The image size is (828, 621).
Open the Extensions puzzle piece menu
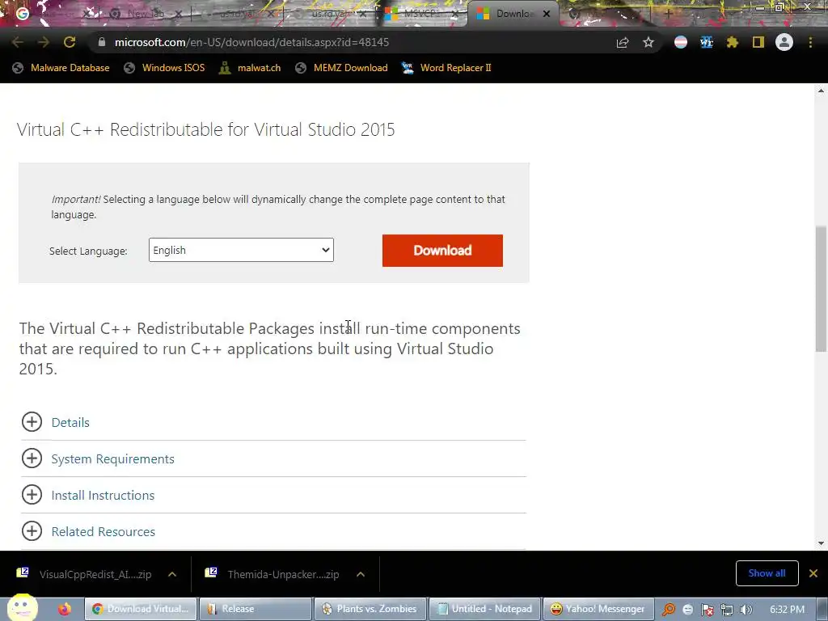click(x=733, y=42)
